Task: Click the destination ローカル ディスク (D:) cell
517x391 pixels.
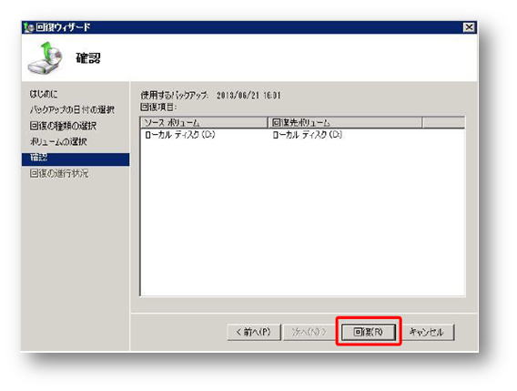Action: 308,135
